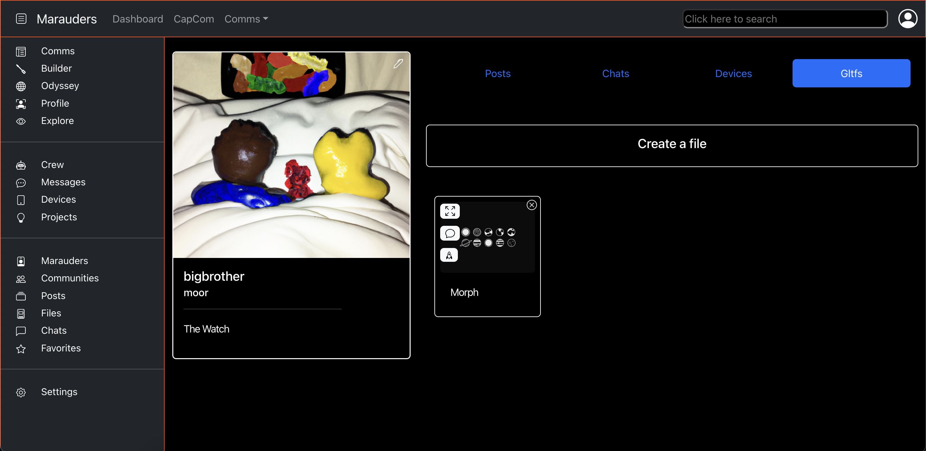Switch to the Posts tab
The width and height of the screenshot is (926, 451).
tap(497, 74)
